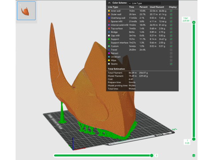Hide Support lines with its checkbox

(171, 39)
